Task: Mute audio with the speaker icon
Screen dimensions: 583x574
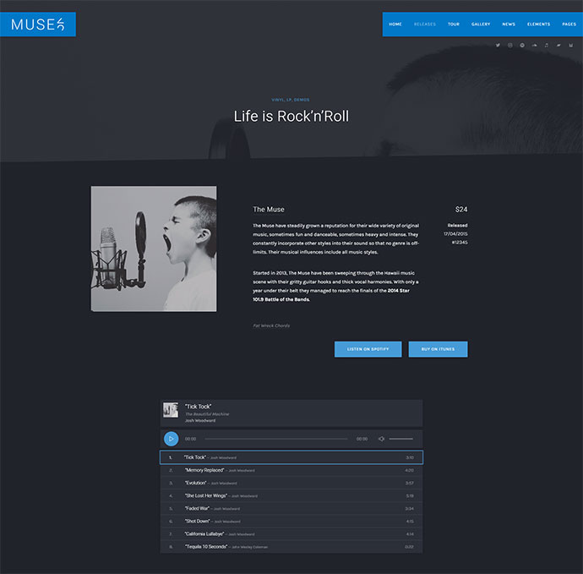Action: tap(381, 439)
